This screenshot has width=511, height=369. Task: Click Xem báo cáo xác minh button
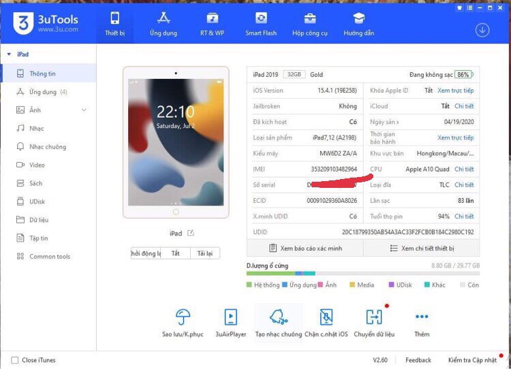(x=305, y=248)
